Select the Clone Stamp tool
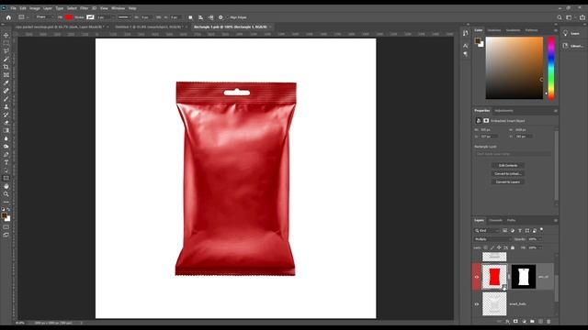 click(x=6, y=106)
